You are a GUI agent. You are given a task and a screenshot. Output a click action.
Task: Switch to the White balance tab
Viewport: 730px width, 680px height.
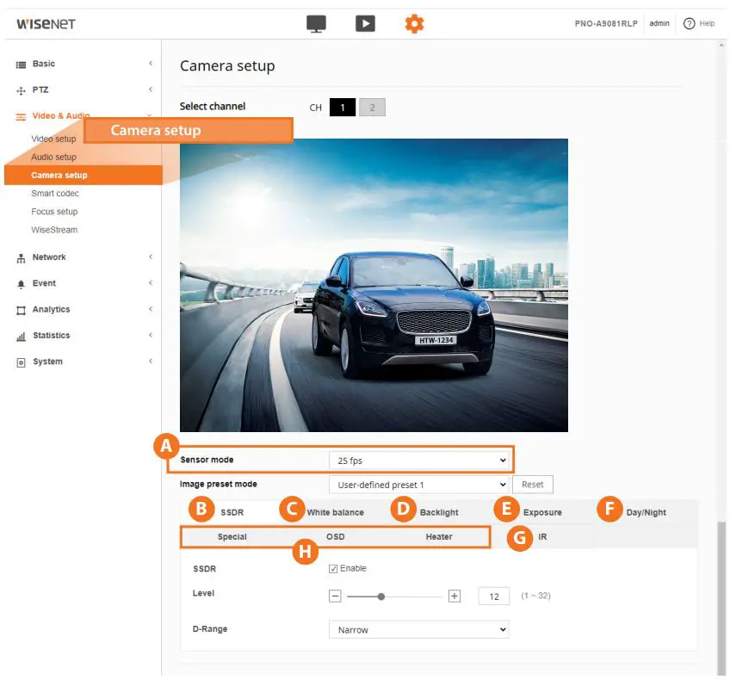(335, 512)
